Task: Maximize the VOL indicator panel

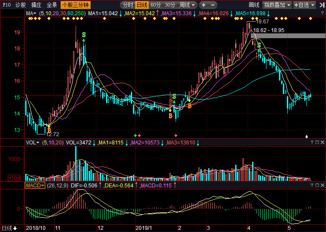Action: 317,142
